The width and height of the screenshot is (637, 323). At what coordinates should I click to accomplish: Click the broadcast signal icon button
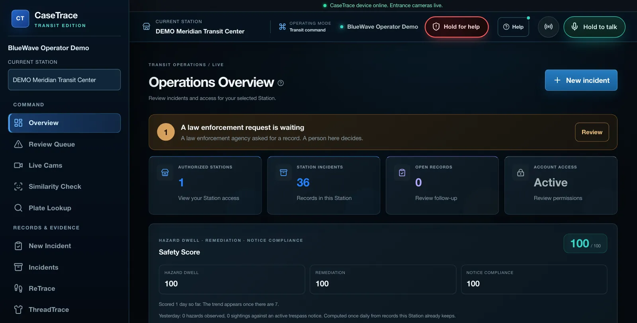coord(548,27)
